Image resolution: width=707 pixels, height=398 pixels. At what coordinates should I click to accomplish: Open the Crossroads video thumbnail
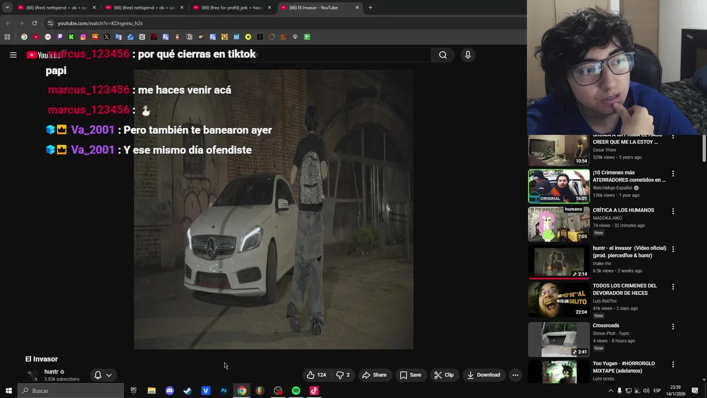[x=558, y=339]
